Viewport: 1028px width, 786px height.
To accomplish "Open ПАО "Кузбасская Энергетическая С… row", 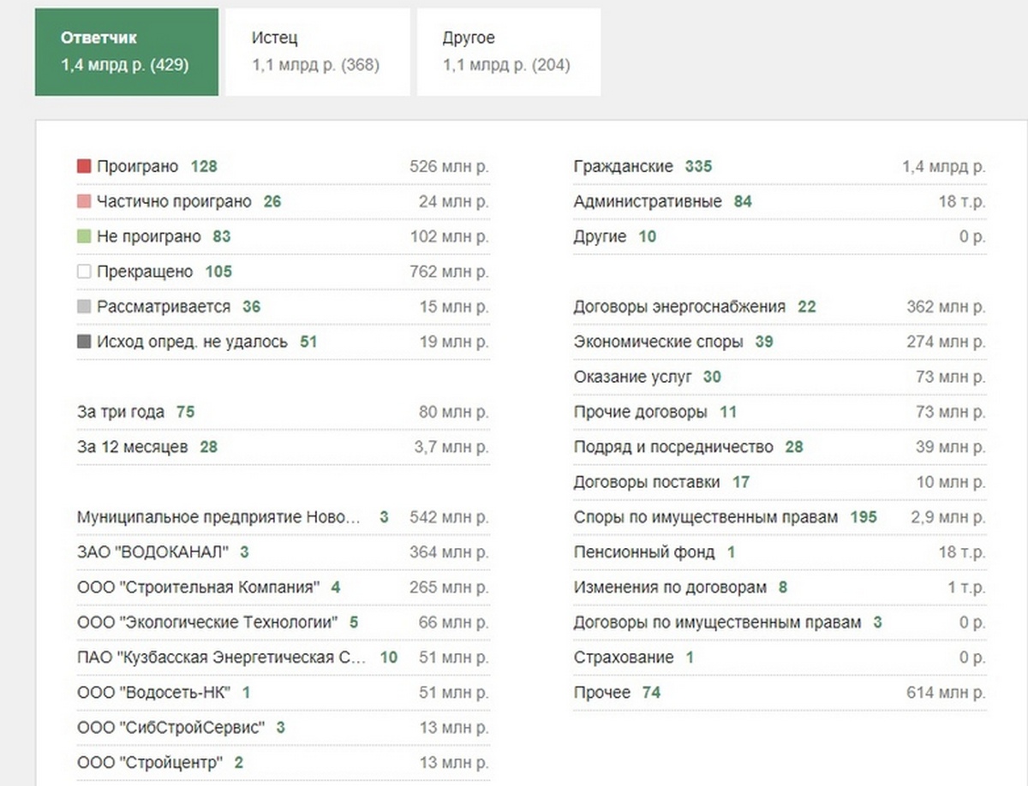I will pyautogui.click(x=284, y=658).
